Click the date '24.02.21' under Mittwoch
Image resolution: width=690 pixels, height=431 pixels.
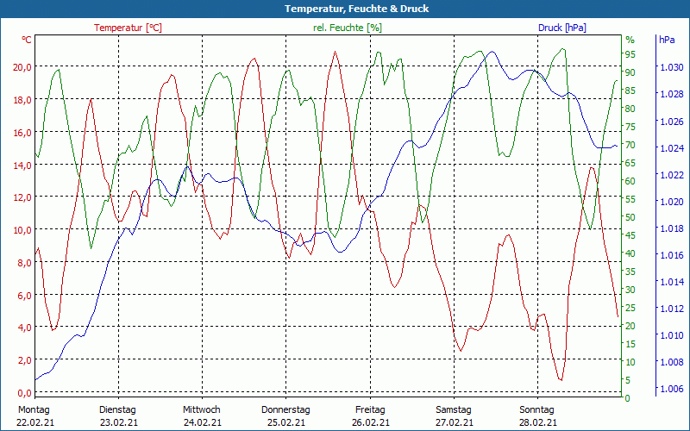pyautogui.click(x=203, y=423)
